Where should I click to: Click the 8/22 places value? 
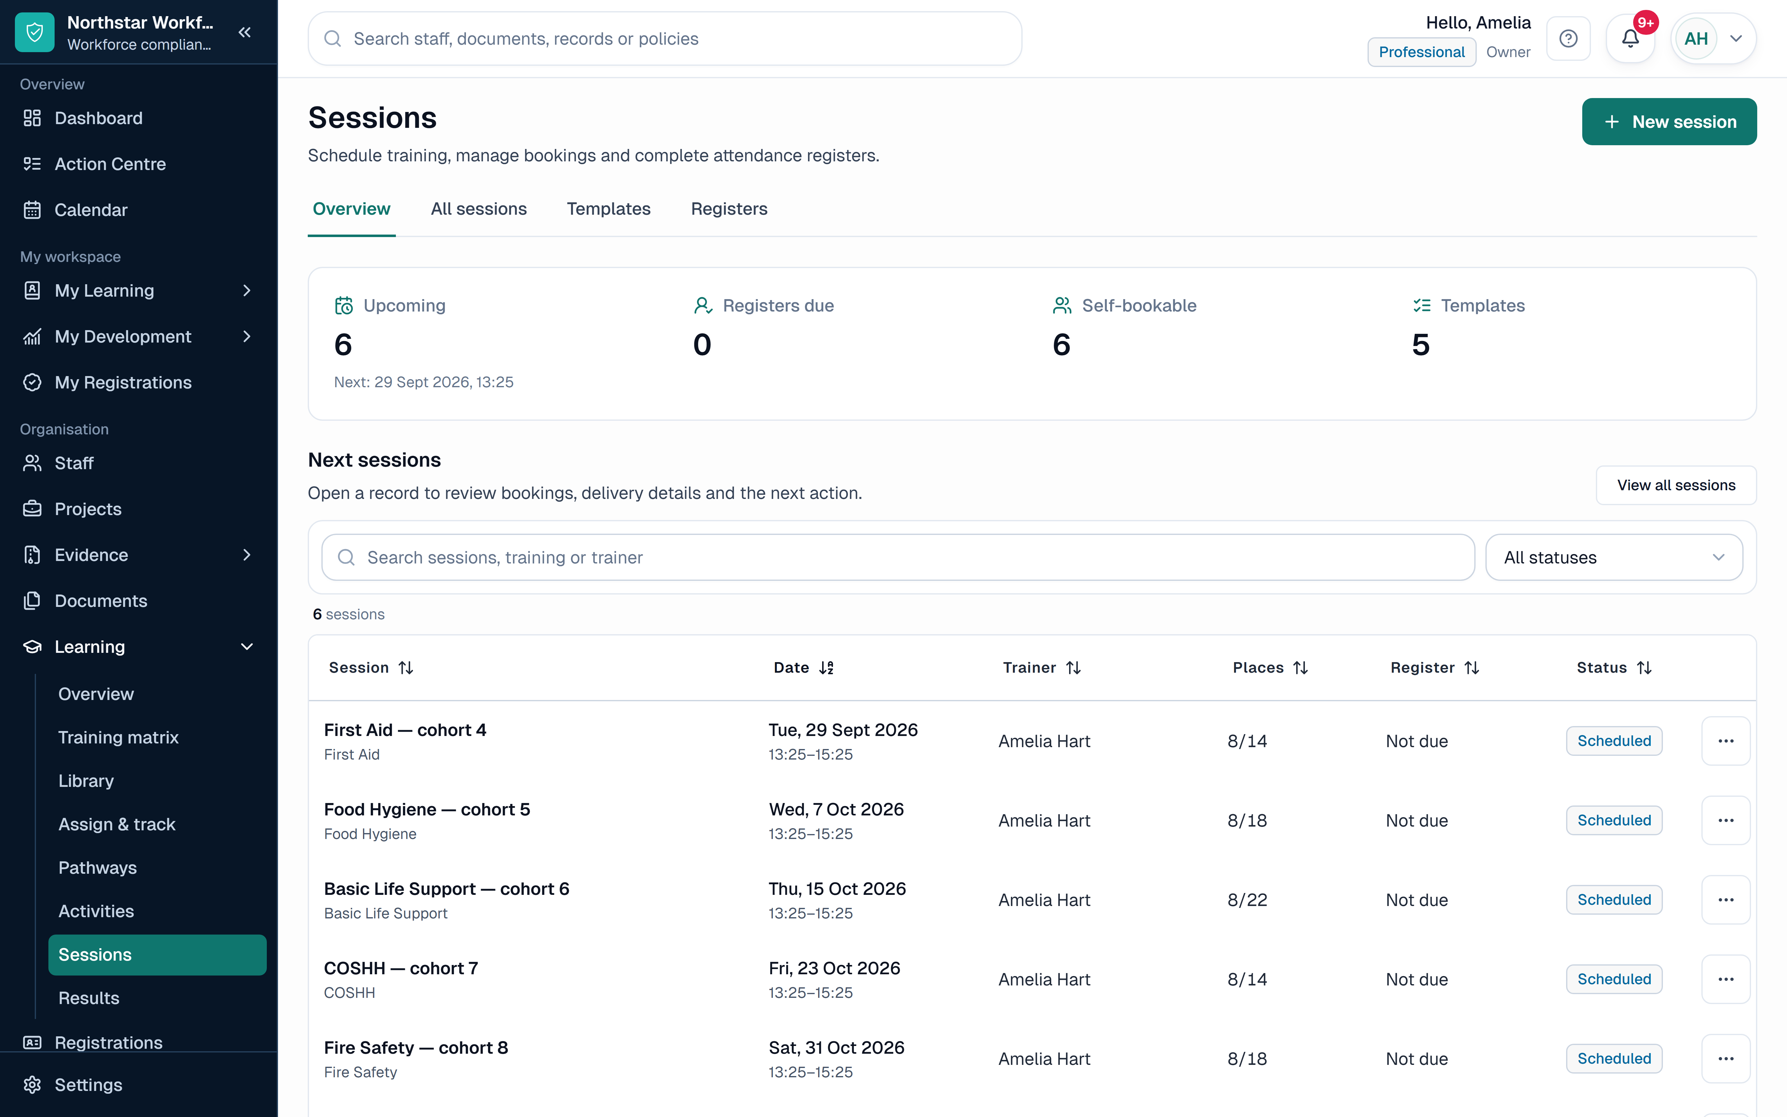(1247, 900)
